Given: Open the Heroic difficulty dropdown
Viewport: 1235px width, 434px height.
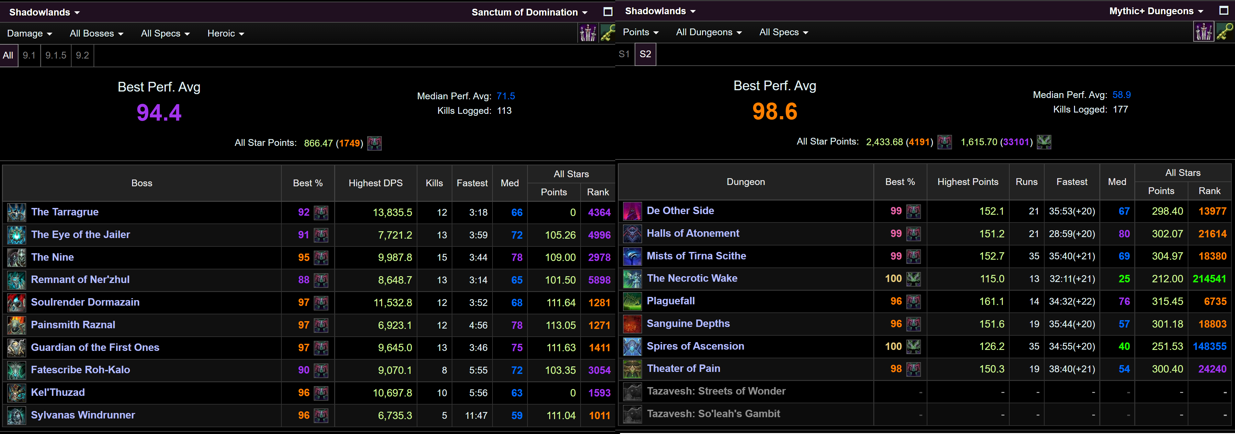Looking at the screenshot, I should tap(226, 33).
